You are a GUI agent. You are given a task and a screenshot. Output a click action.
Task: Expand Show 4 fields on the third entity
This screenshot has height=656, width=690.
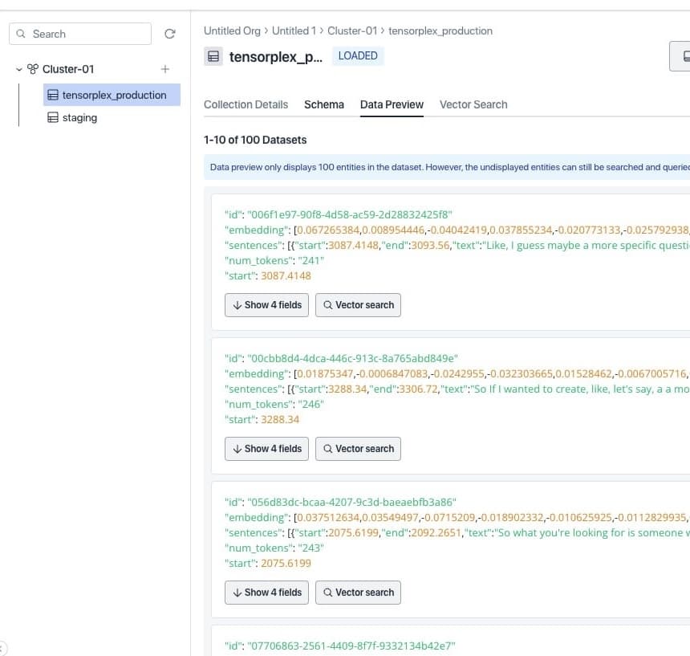[x=266, y=593]
